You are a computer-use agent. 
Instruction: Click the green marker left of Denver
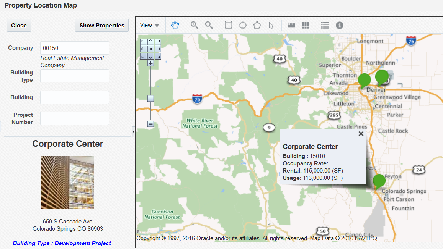click(364, 80)
